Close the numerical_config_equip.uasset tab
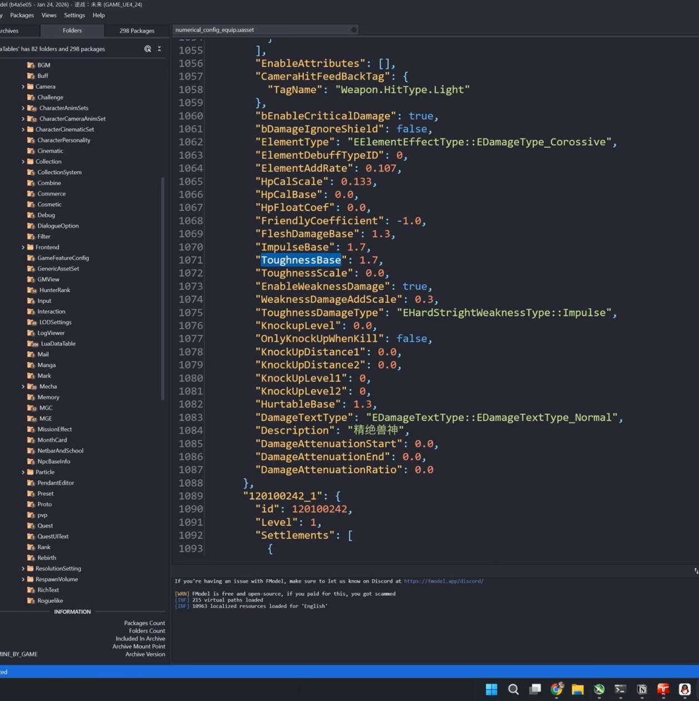The image size is (699, 701). (354, 30)
